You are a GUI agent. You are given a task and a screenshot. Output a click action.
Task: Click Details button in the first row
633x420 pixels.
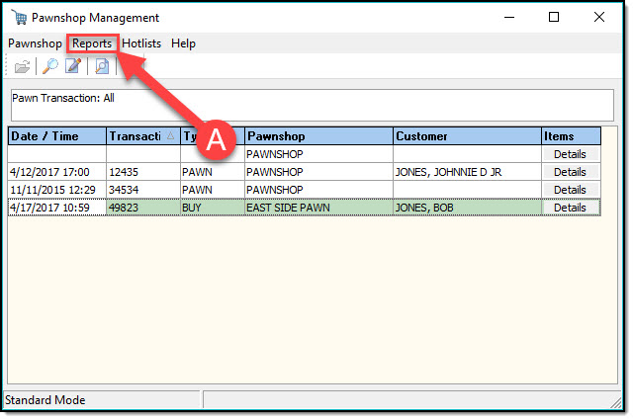[570, 154]
